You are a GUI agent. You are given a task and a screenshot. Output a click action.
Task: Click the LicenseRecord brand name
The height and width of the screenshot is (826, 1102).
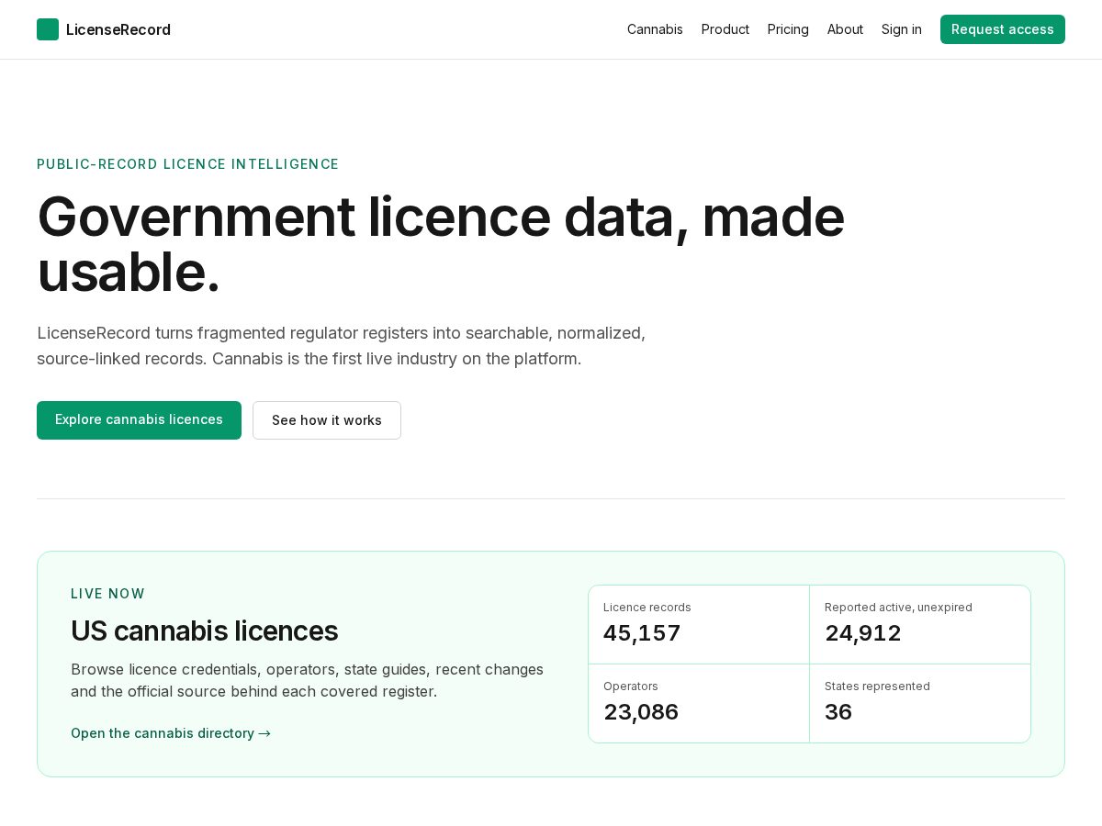tap(118, 29)
